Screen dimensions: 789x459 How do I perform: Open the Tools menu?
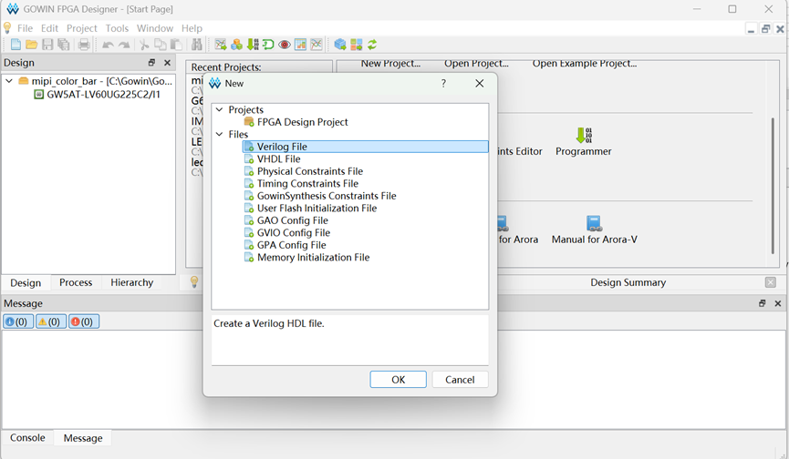click(117, 28)
